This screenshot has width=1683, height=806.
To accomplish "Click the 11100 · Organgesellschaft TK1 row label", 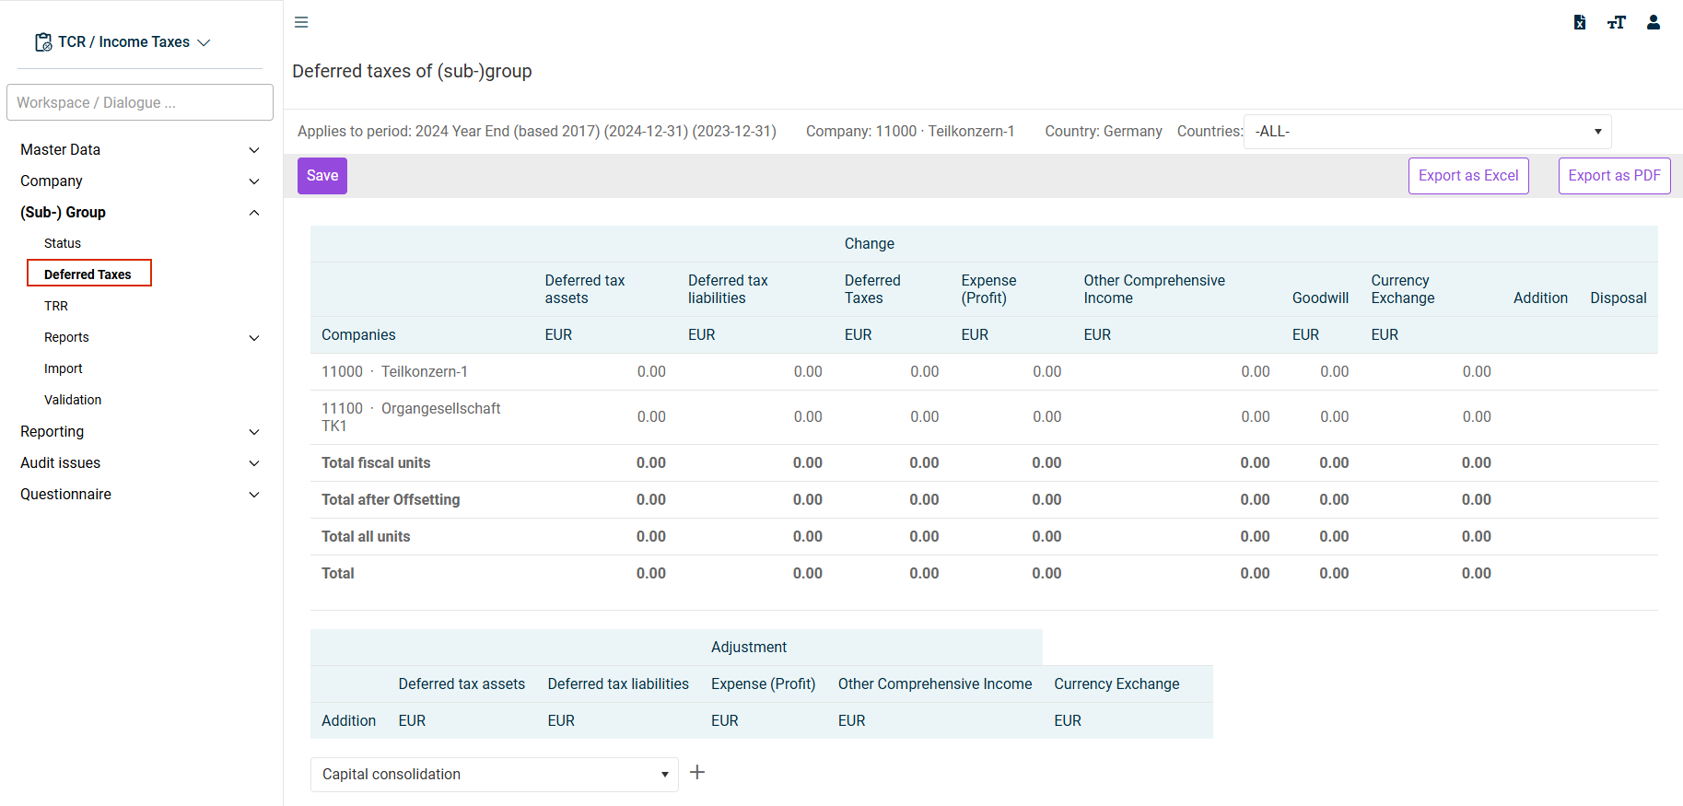I will (x=411, y=417).
